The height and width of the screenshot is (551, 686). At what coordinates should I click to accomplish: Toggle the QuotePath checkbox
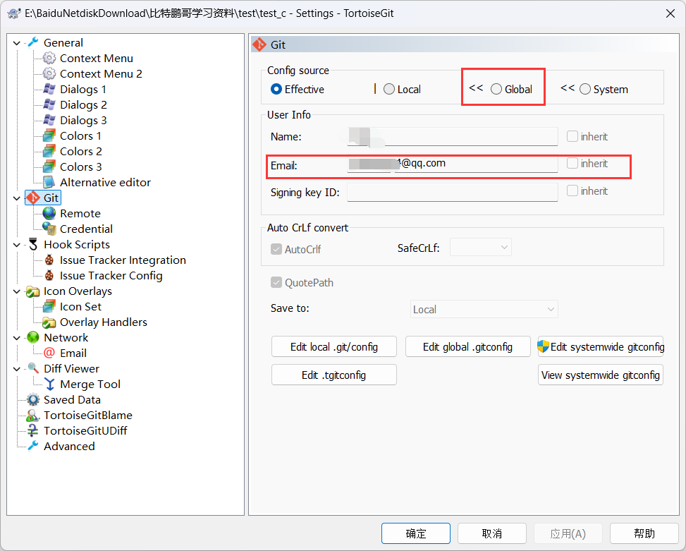click(x=276, y=282)
